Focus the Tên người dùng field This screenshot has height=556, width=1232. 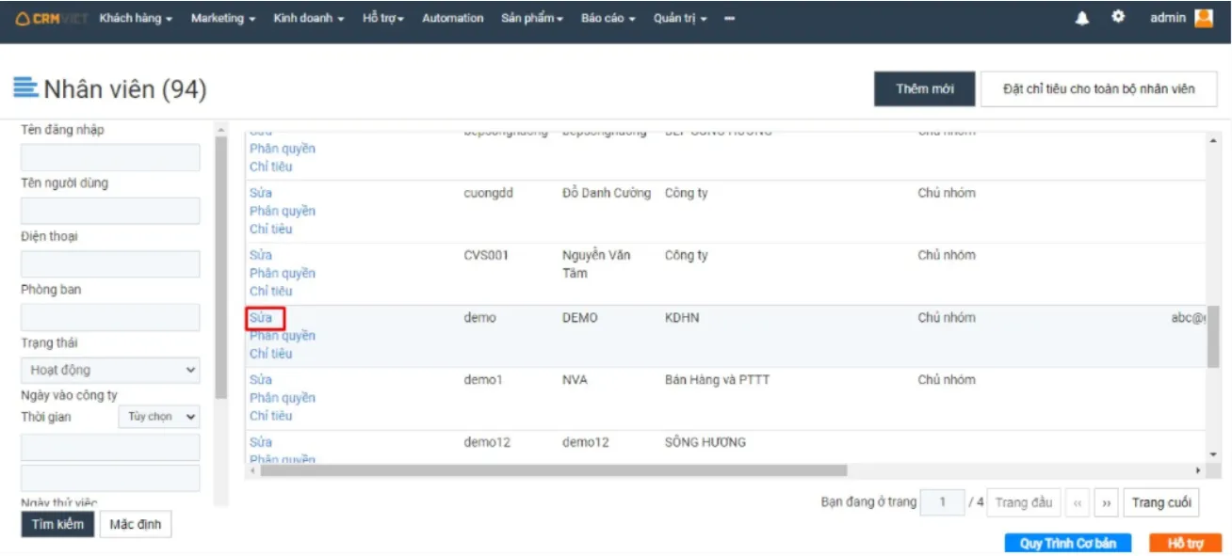click(110, 211)
